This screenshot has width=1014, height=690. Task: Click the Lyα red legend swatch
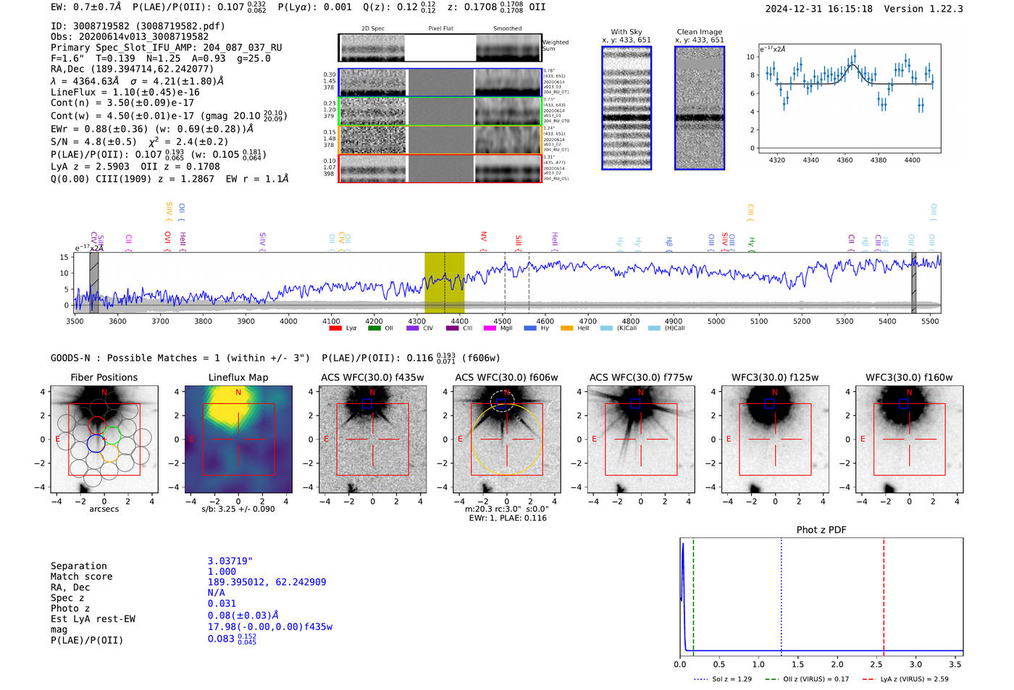(335, 328)
